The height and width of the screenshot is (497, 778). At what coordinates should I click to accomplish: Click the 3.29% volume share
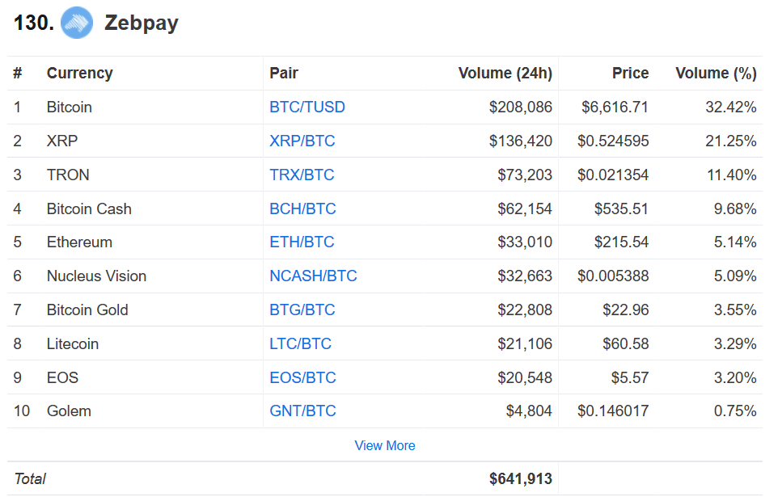coord(735,343)
